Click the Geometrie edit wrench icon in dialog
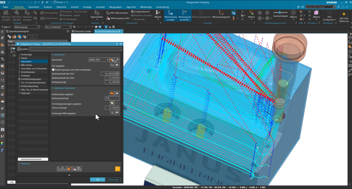The height and width of the screenshot is (189, 352). pos(117,60)
